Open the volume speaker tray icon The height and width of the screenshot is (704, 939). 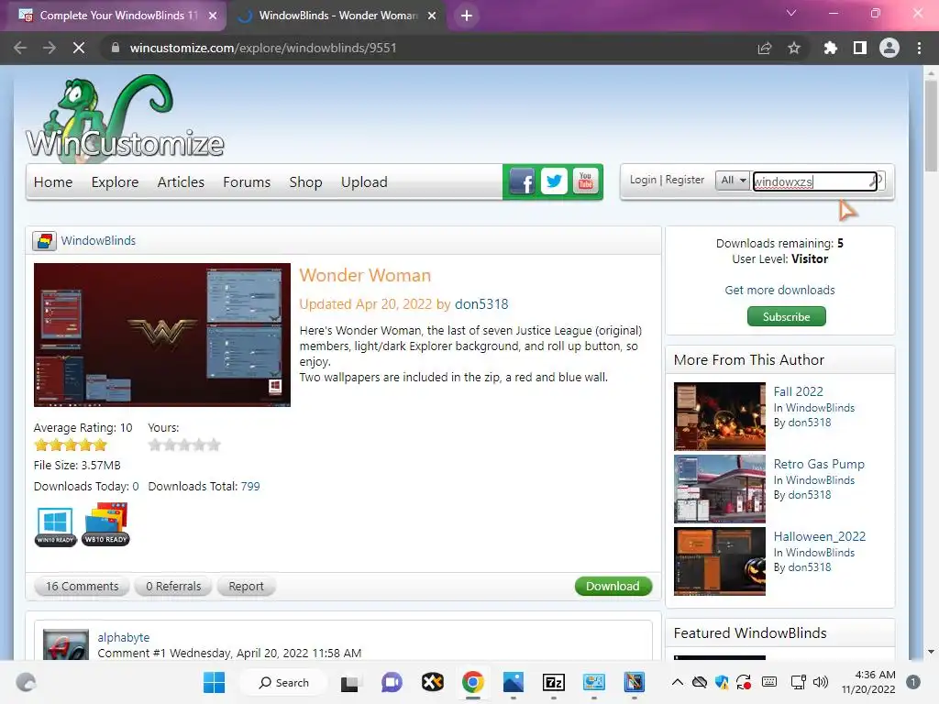point(821,682)
